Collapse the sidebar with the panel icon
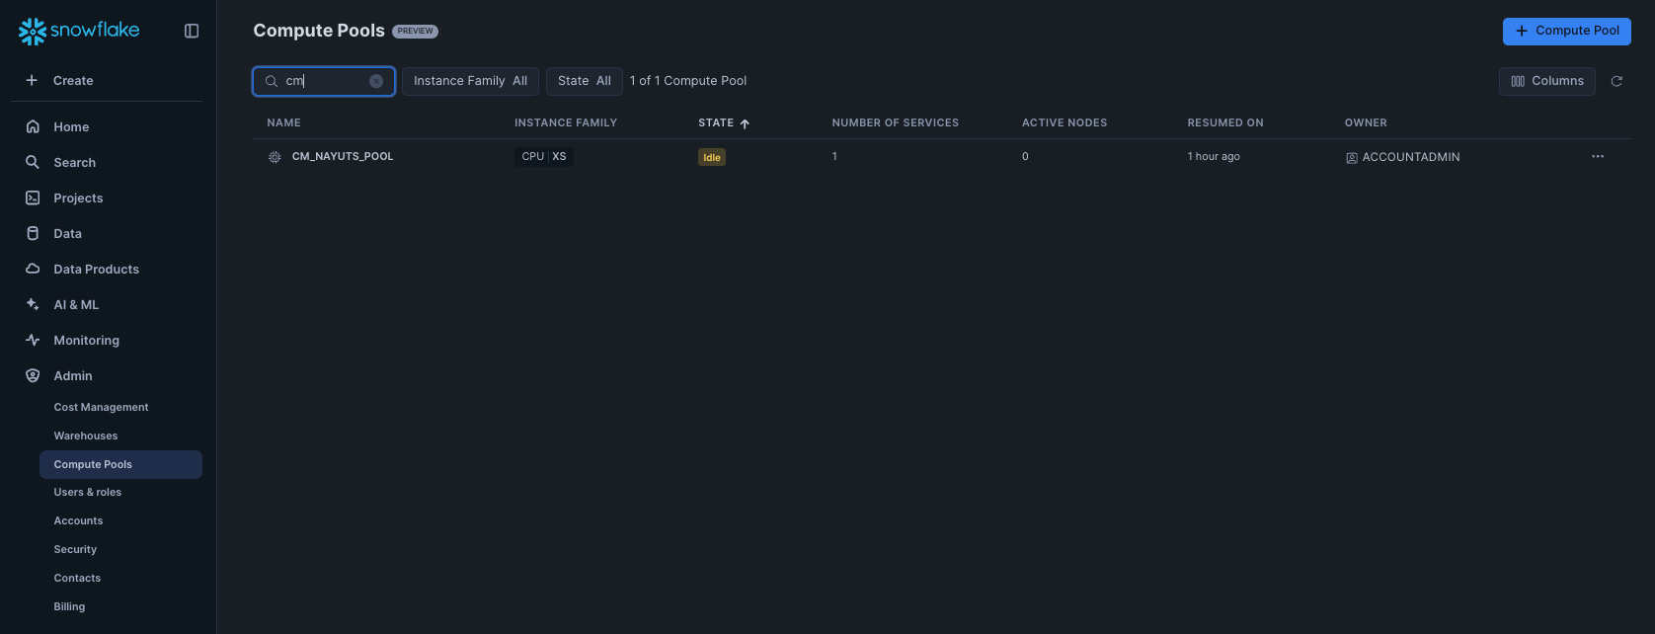Viewport: 1655px width, 634px height. point(192,31)
